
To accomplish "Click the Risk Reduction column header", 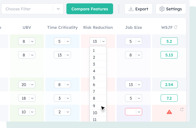I will click(98, 27).
